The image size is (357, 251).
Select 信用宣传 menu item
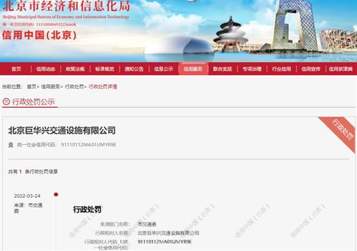(x=311, y=69)
